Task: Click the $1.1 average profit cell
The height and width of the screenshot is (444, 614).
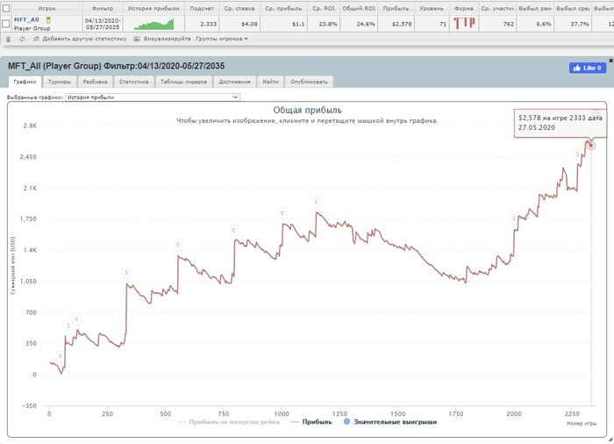Action: [x=283, y=24]
